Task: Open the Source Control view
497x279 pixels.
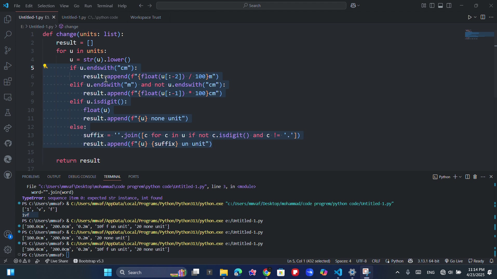Action: click(8, 50)
